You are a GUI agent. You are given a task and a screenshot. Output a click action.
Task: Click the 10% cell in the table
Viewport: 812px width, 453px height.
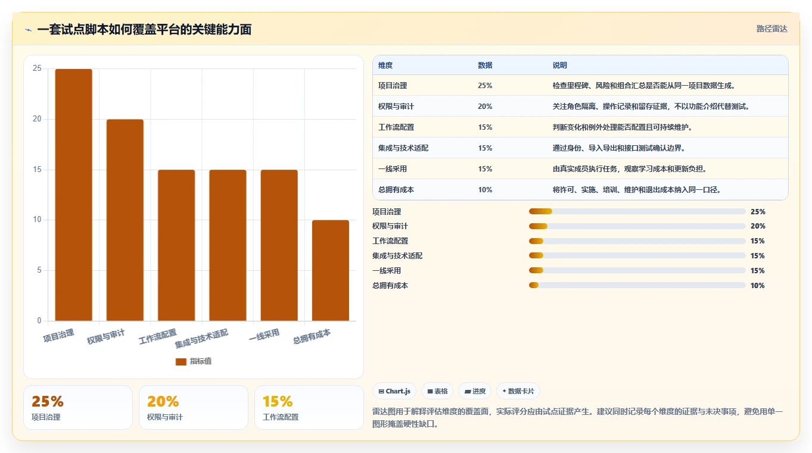pos(485,190)
